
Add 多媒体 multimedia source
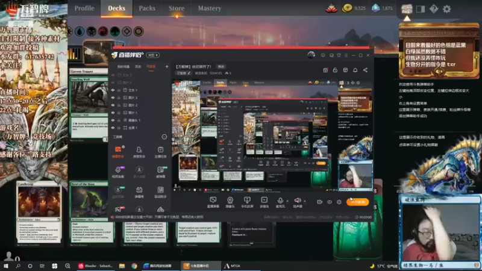click(264, 202)
